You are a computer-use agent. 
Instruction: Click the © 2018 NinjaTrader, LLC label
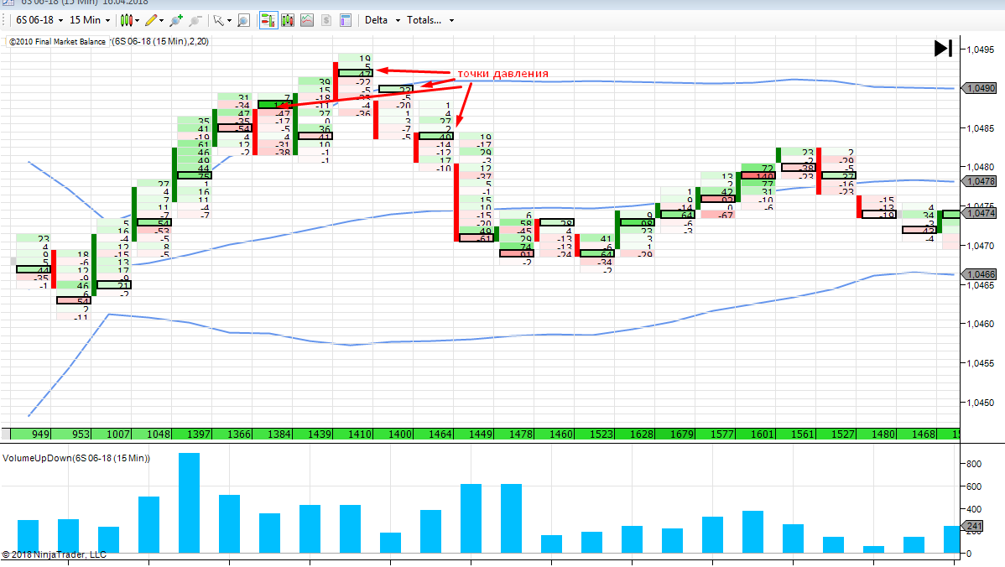(x=54, y=554)
